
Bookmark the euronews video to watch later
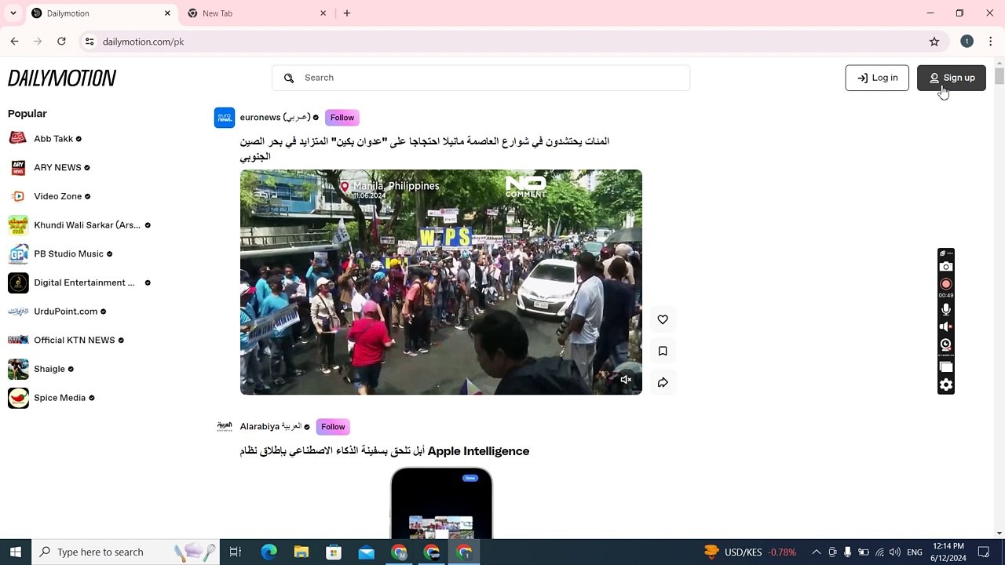tap(663, 351)
